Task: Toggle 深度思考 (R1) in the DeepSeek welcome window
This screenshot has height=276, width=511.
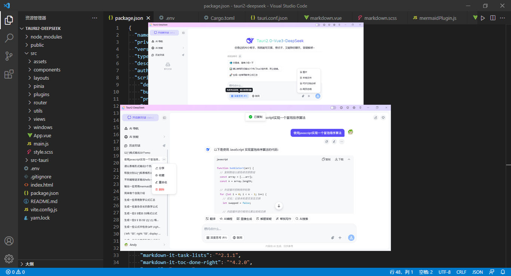Action: coord(239,96)
